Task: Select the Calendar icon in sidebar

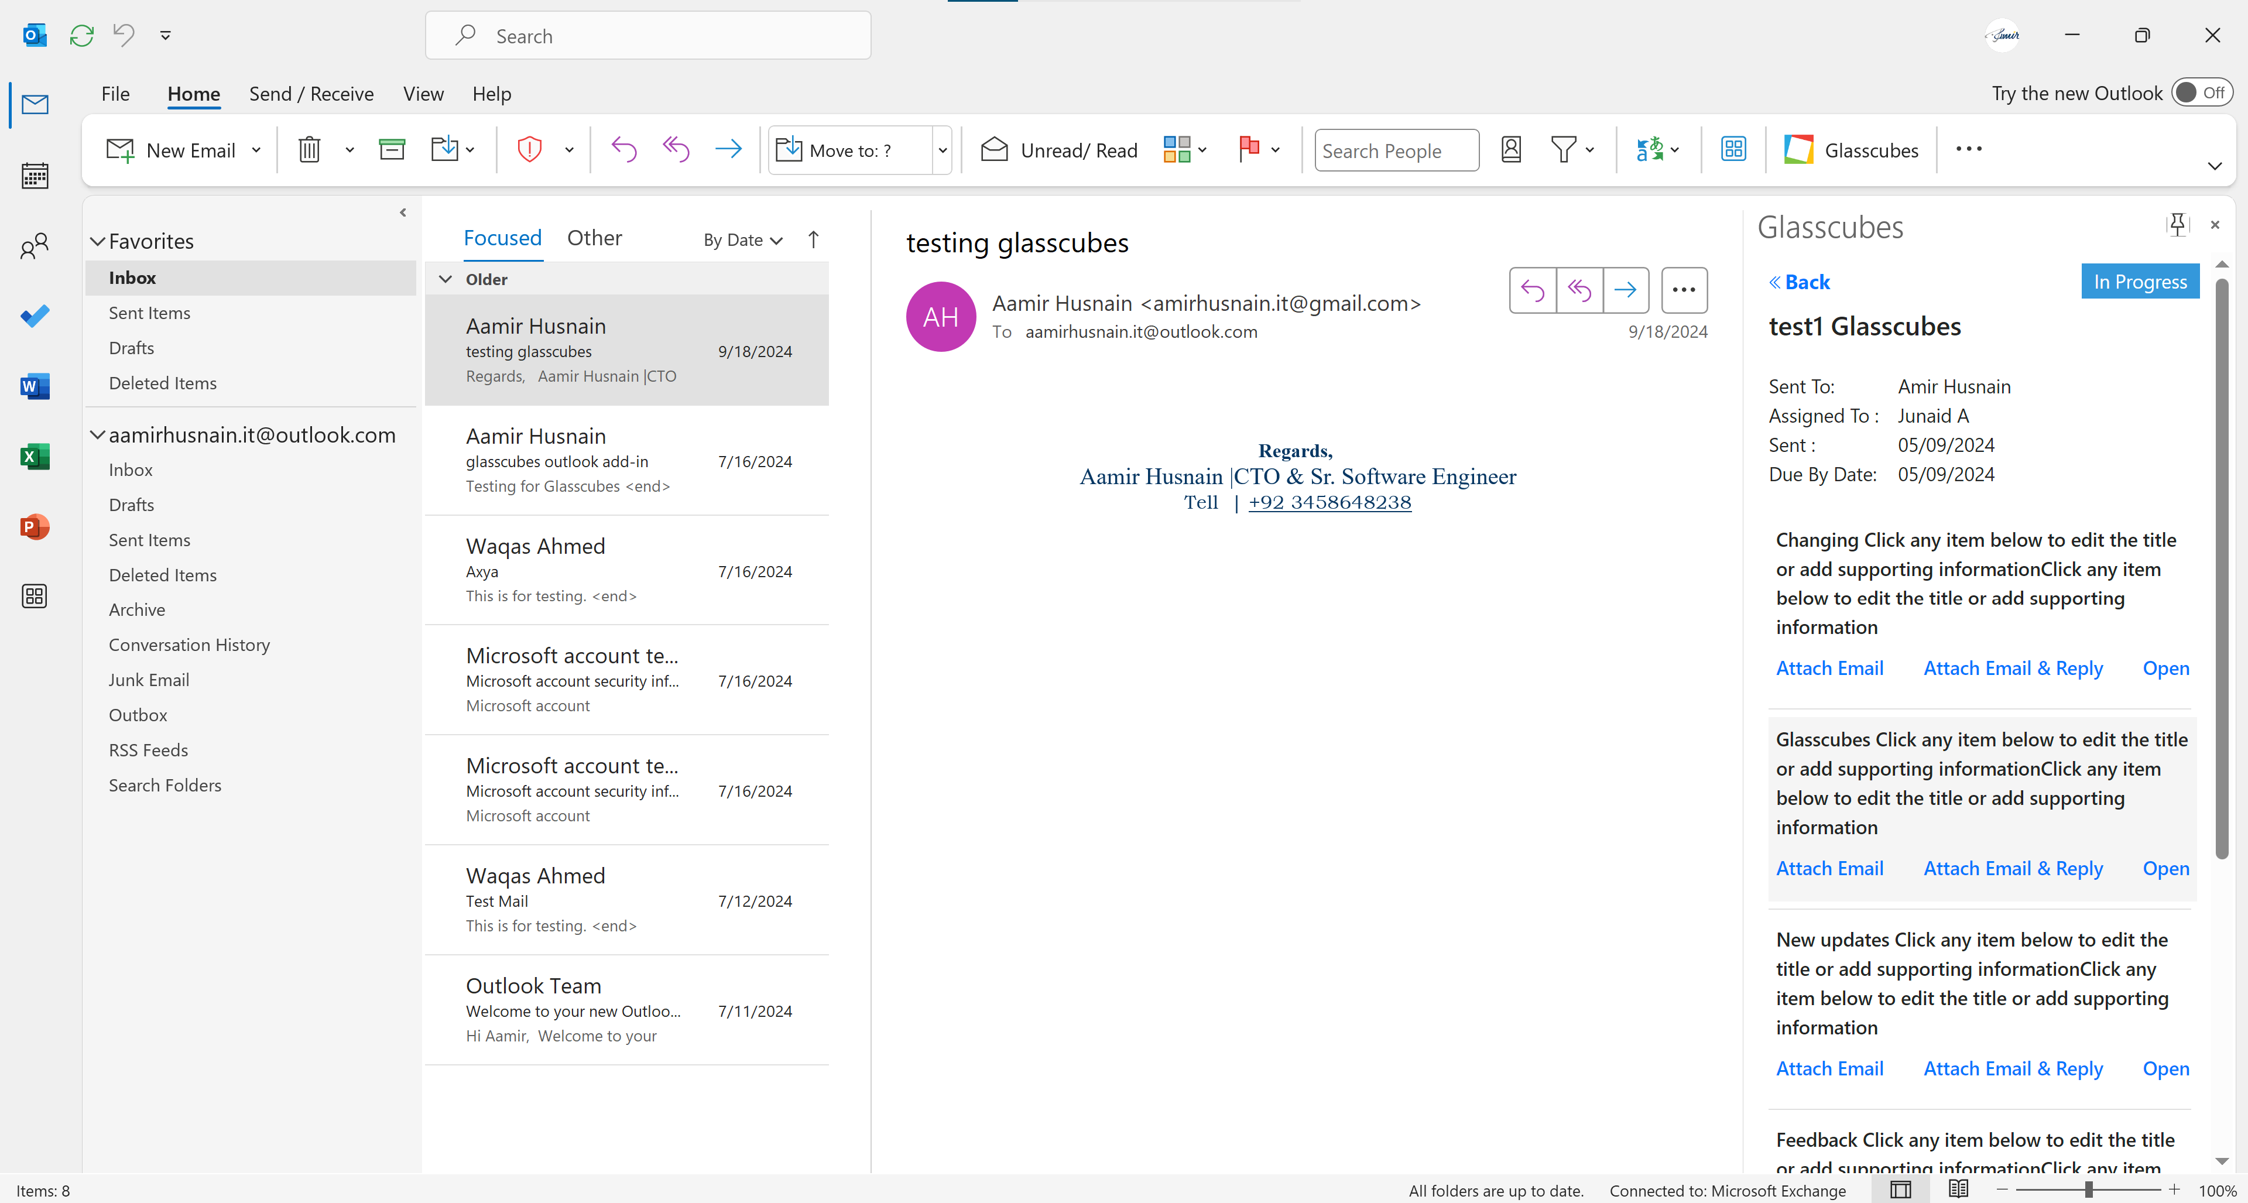Action: click(x=35, y=176)
